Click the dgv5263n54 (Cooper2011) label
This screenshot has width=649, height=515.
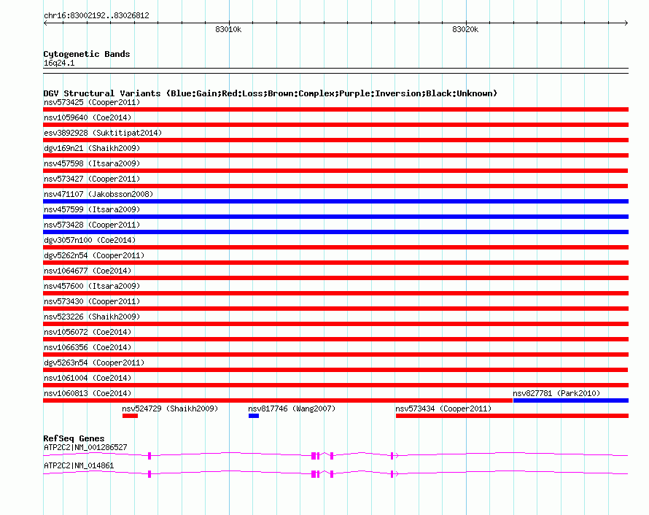(x=94, y=363)
